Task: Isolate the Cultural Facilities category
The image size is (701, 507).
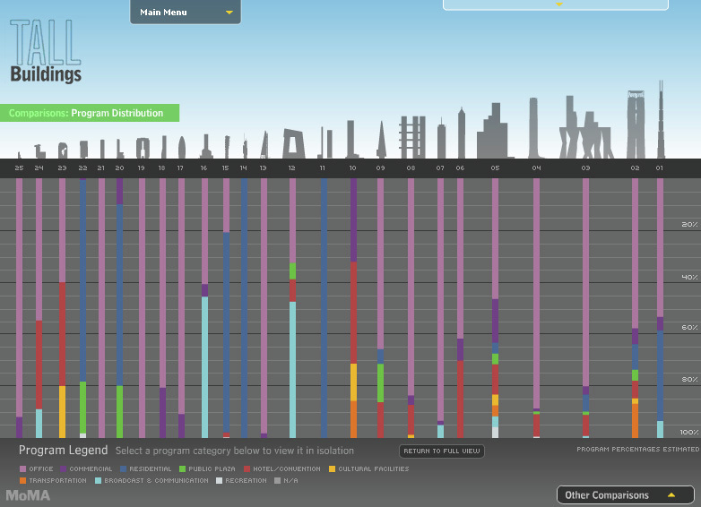Action: [x=368, y=469]
